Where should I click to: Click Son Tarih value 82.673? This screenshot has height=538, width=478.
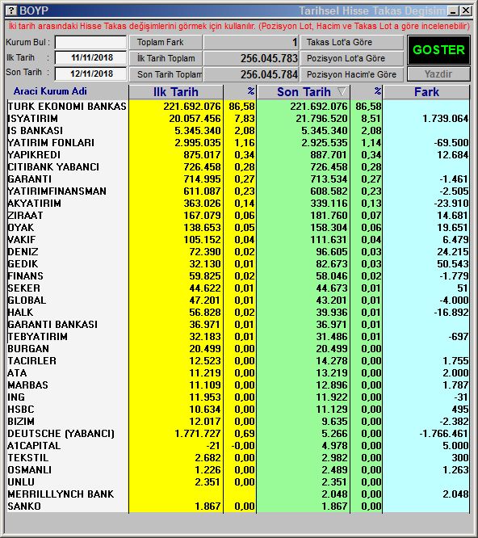click(332, 264)
